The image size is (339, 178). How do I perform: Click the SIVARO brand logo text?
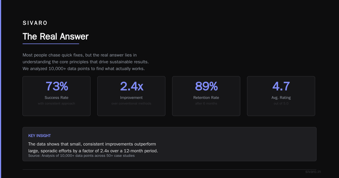[35, 23]
